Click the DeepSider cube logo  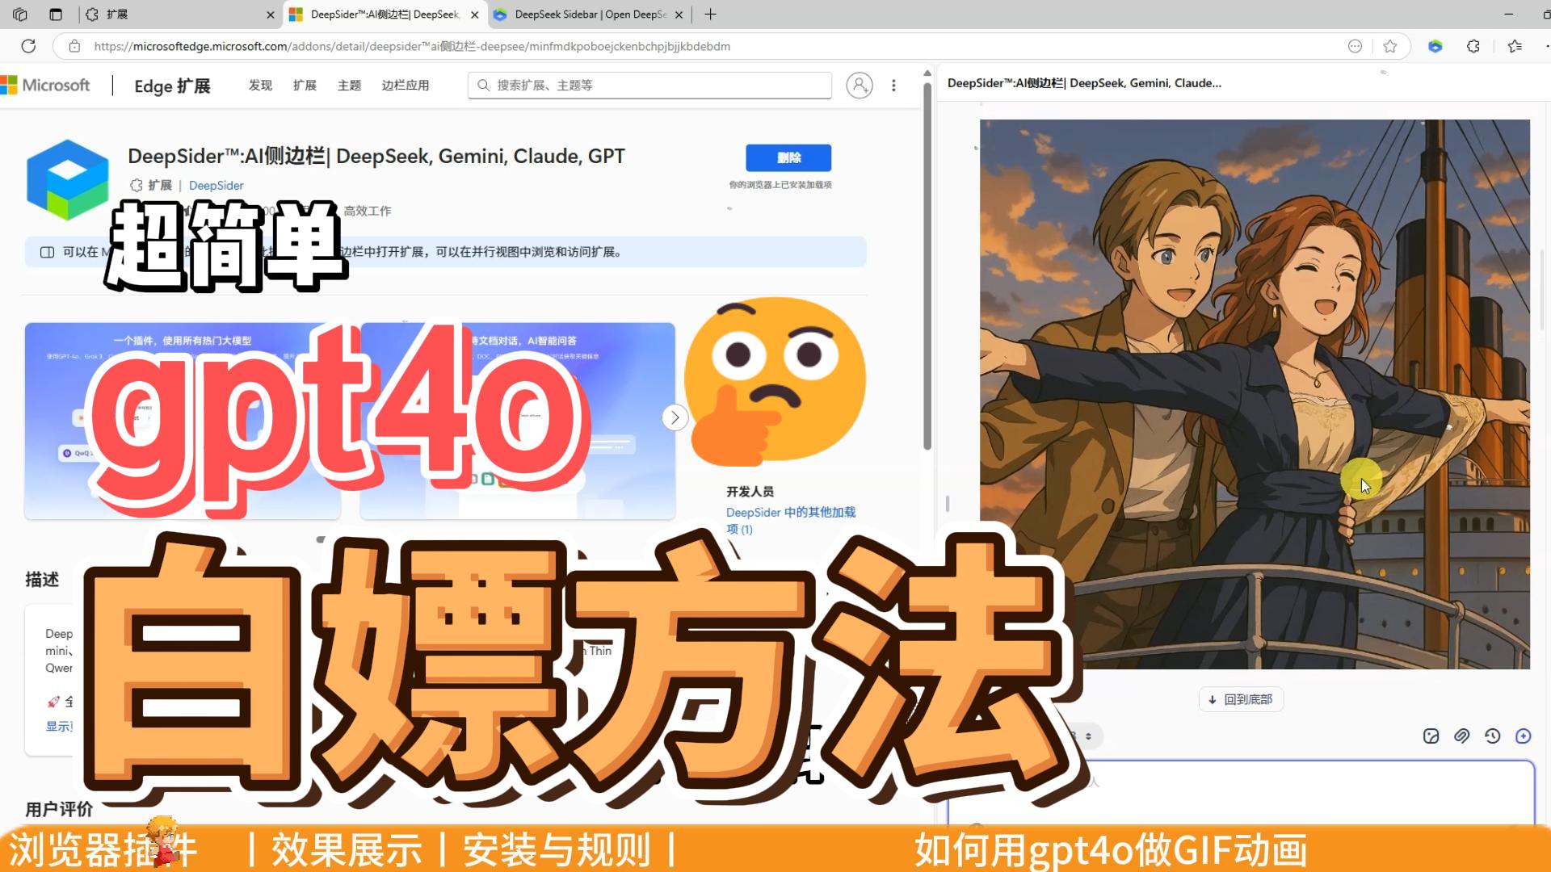[67, 178]
